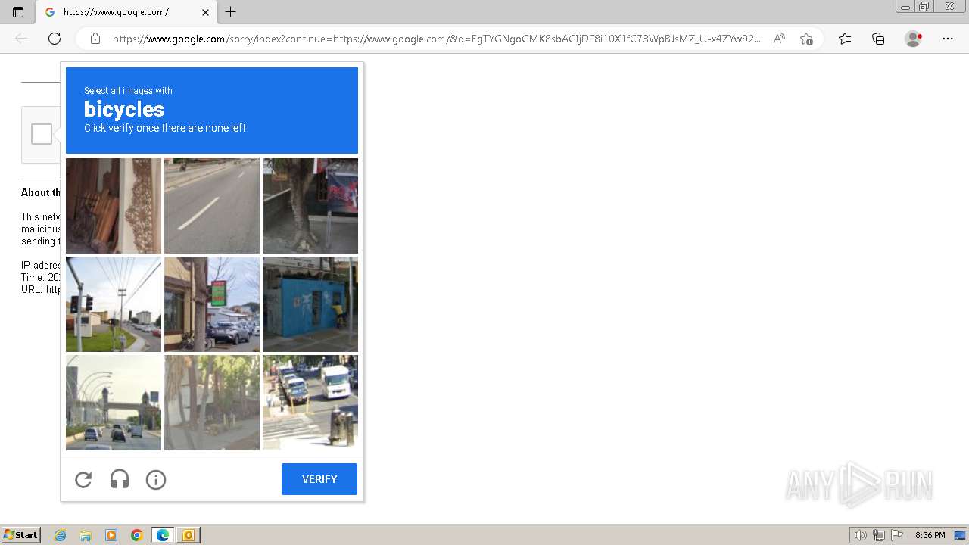Show desktop via tray corner button
The width and height of the screenshot is (969, 545).
(960, 535)
